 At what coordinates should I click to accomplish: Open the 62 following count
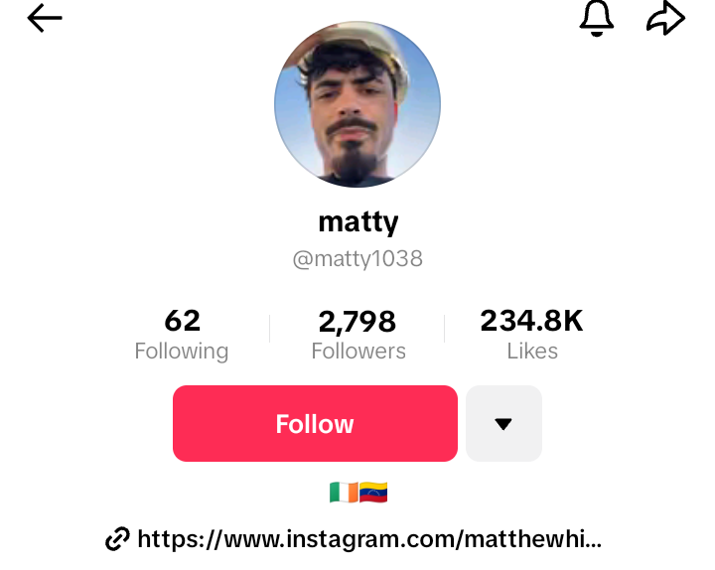tap(183, 321)
